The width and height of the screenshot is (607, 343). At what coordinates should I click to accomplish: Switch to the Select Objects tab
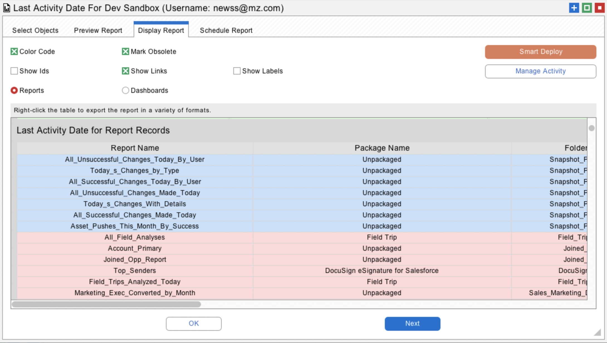[x=35, y=30]
